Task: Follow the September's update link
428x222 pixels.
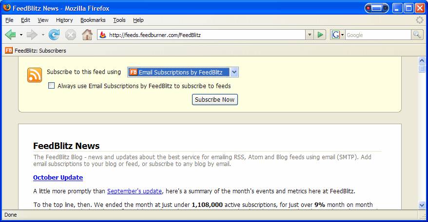Action: click(x=135, y=191)
